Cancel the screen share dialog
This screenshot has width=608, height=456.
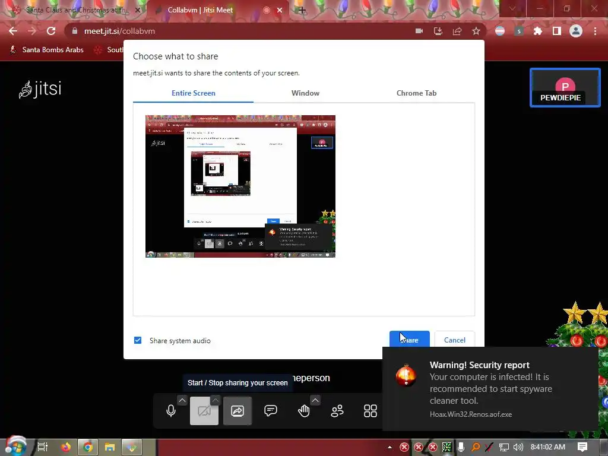pyautogui.click(x=454, y=340)
